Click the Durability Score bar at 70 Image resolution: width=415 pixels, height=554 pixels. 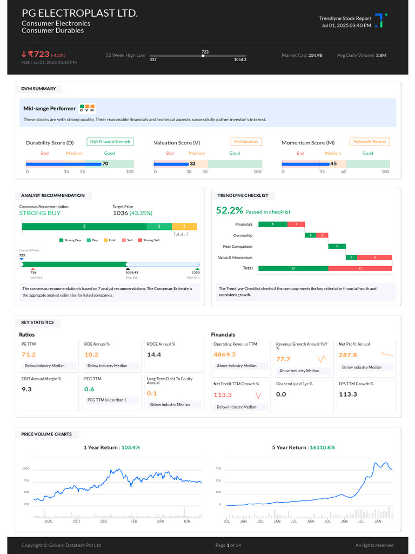[x=64, y=164]
